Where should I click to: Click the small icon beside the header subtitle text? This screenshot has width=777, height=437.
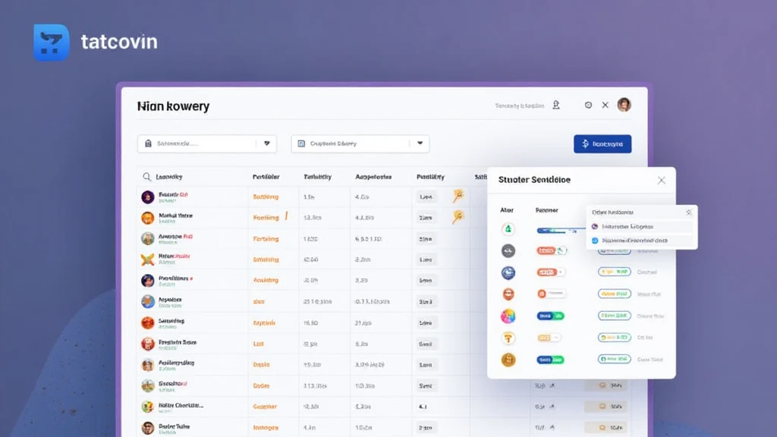(x=556, y=105)
